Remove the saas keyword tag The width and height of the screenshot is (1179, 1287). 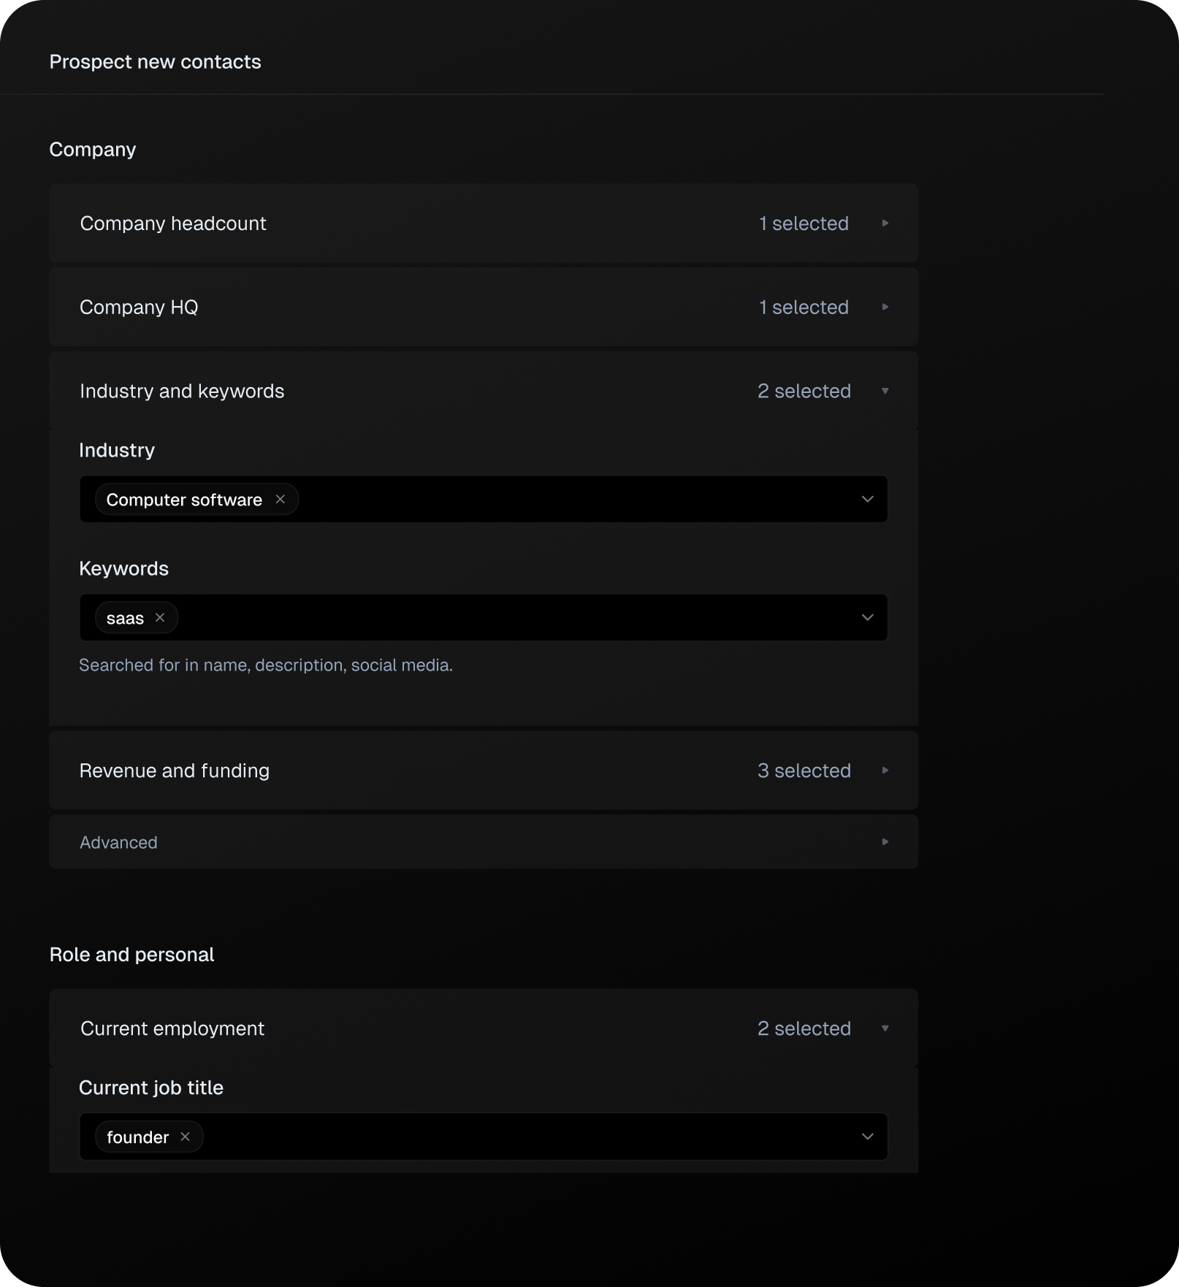160,618
